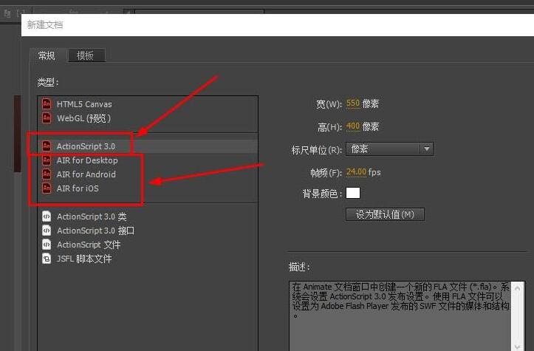Click the ActionScript 3.0 类 script icon
Viewport: 534px width, 351px height.
pos(47,216)
